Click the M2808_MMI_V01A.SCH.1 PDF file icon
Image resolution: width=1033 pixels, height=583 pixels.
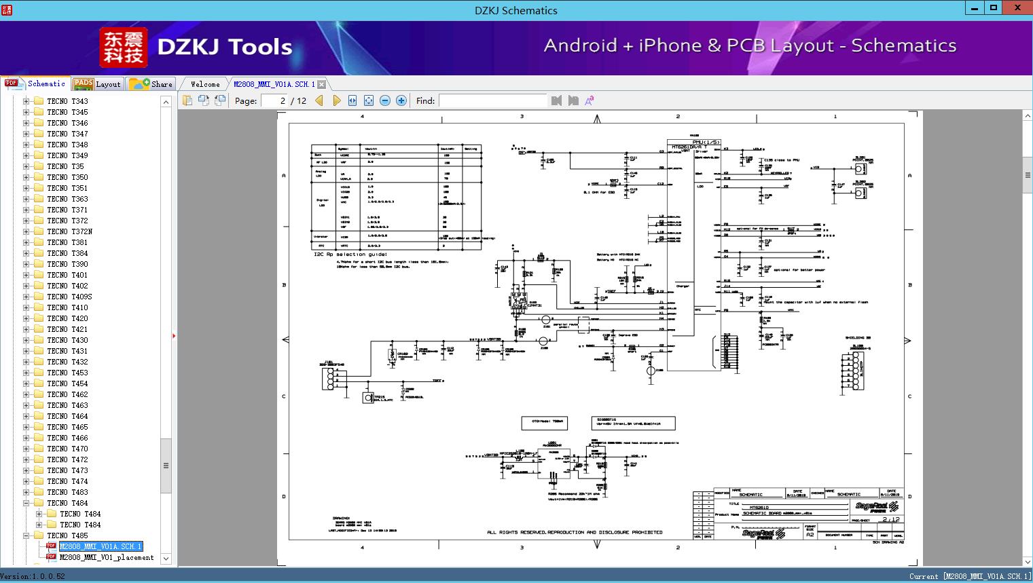tap(52, 546)
